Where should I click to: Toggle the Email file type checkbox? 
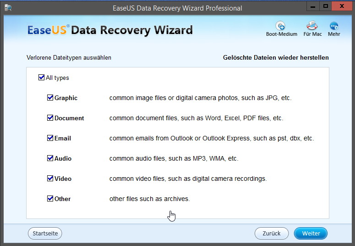click(50, 138)
